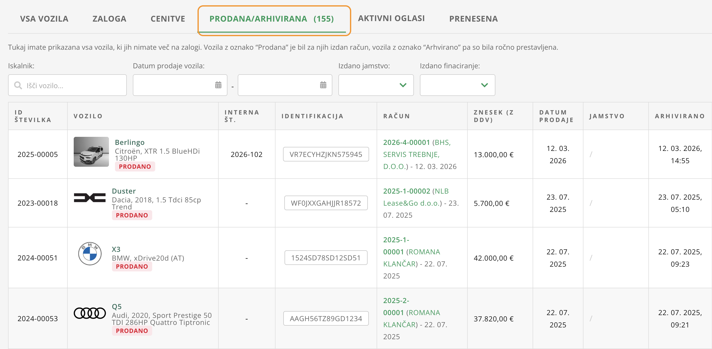Open the Berlingo vehicle photo thumbnail
Screen dimensions: 712x349
(91, 152)
